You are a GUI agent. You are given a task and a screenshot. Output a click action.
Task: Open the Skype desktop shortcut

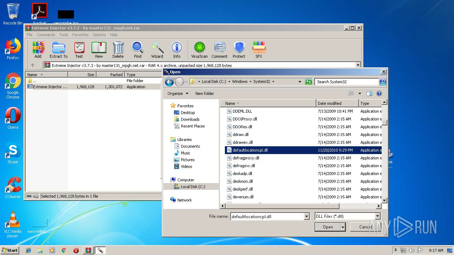13,154
